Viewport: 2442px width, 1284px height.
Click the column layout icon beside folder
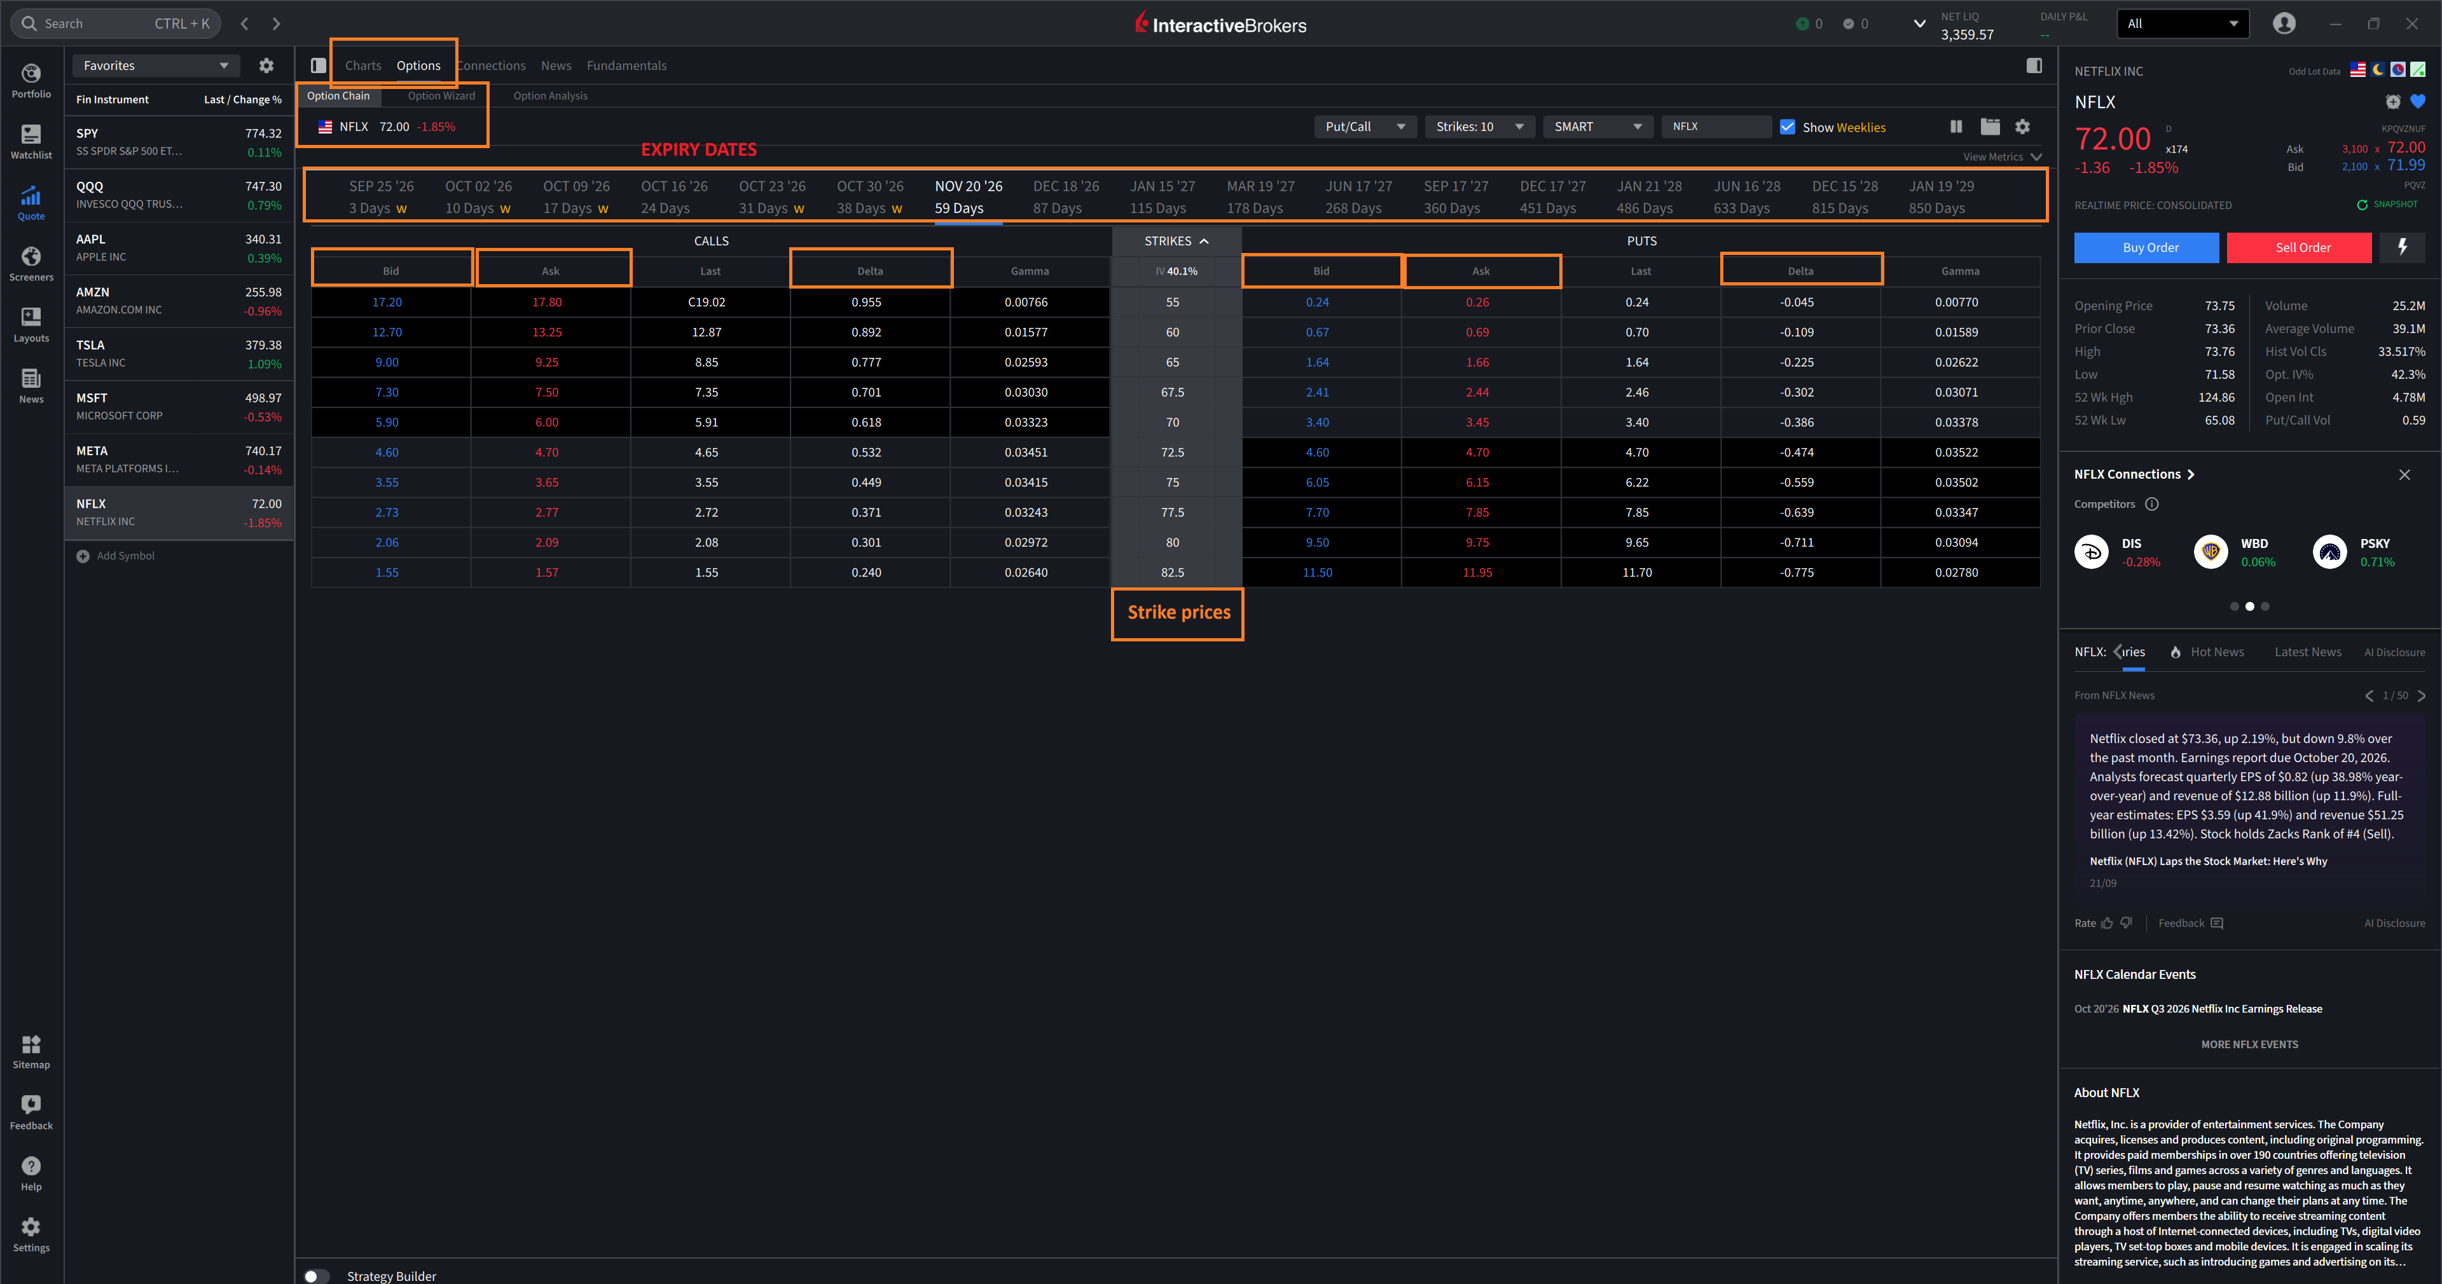1956,126
